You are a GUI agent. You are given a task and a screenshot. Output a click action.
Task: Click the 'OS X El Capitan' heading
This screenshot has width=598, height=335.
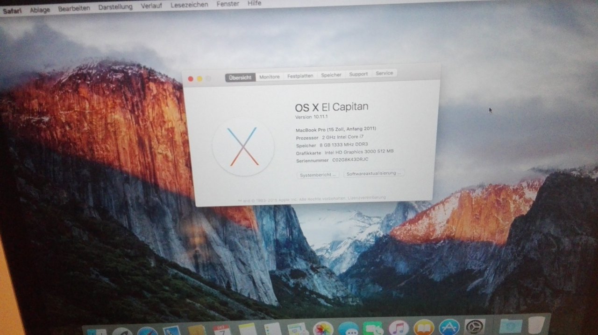(x=332, y=107)
